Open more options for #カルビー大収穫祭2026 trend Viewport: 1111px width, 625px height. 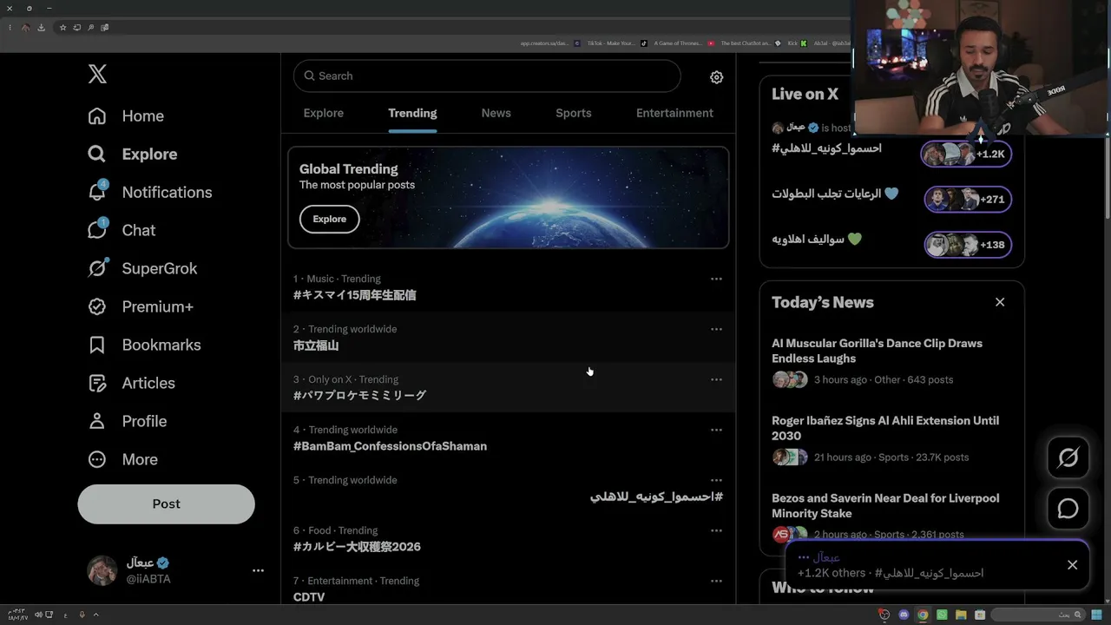click(x=716, y=530)
